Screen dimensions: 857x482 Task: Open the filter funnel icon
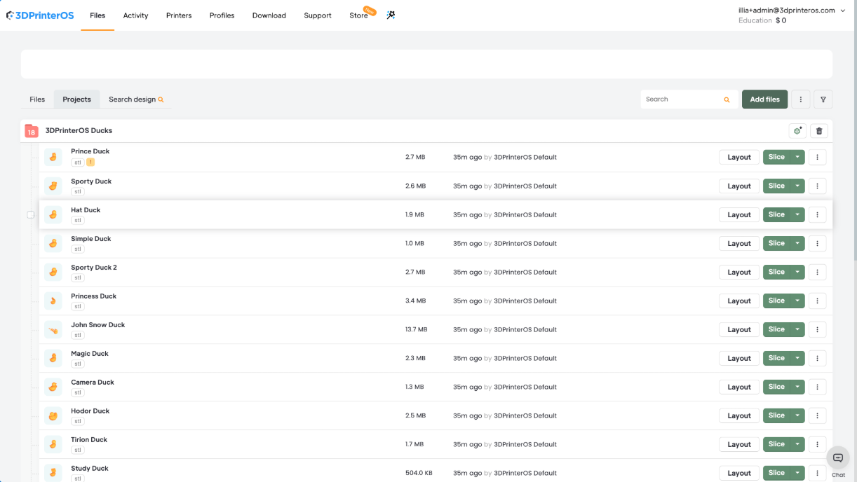[823, 99]
